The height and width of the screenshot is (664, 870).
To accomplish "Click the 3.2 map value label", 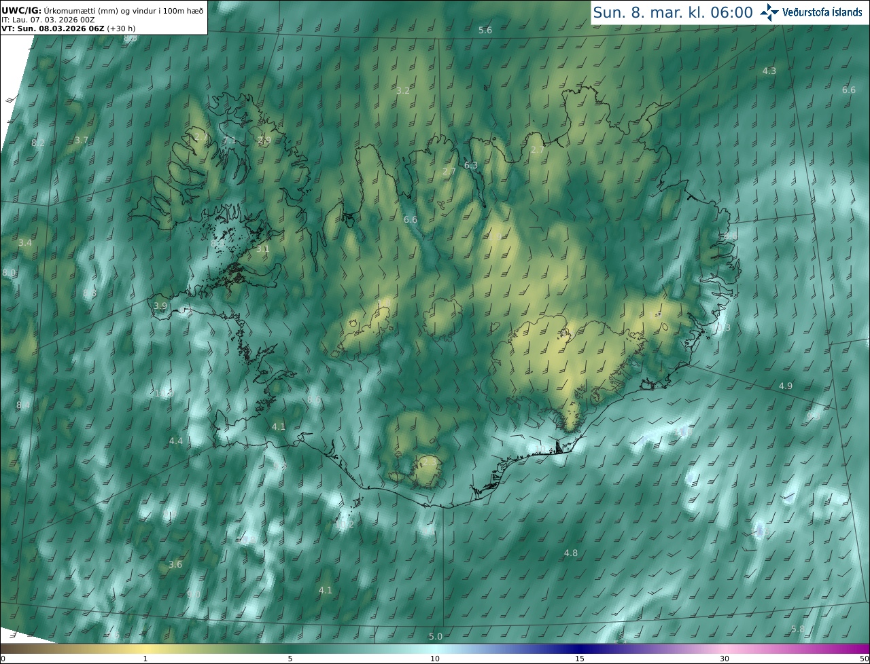I will click(x=403, y=90).
